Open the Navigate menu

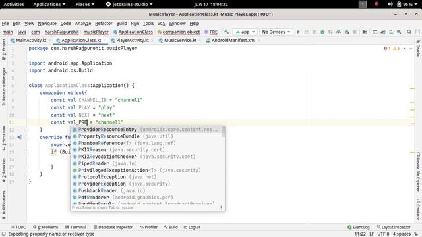(47, 24)
